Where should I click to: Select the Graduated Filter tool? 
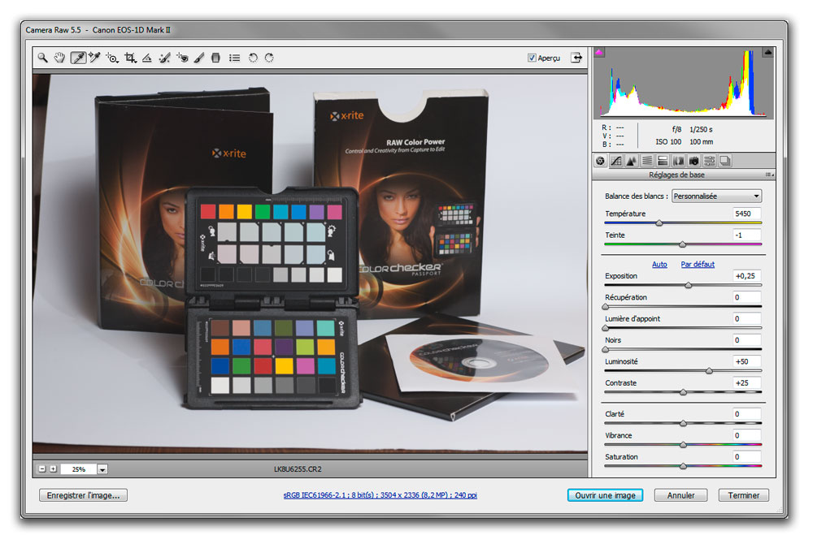pyautogui.click(x=215, y=58)
